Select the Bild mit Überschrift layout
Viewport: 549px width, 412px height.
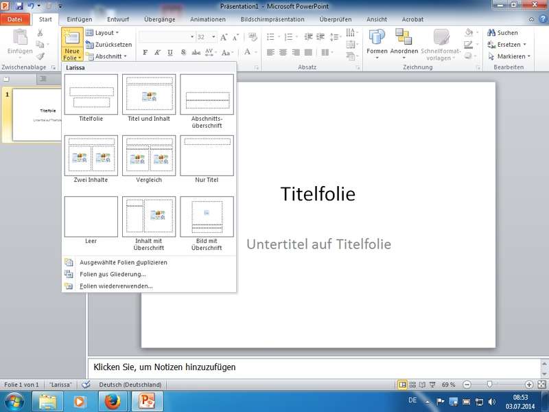point(207,217)
